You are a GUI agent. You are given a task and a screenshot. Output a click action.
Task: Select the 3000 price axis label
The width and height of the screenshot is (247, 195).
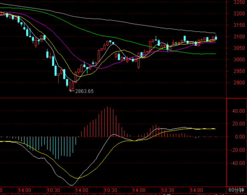click(239, 60)
